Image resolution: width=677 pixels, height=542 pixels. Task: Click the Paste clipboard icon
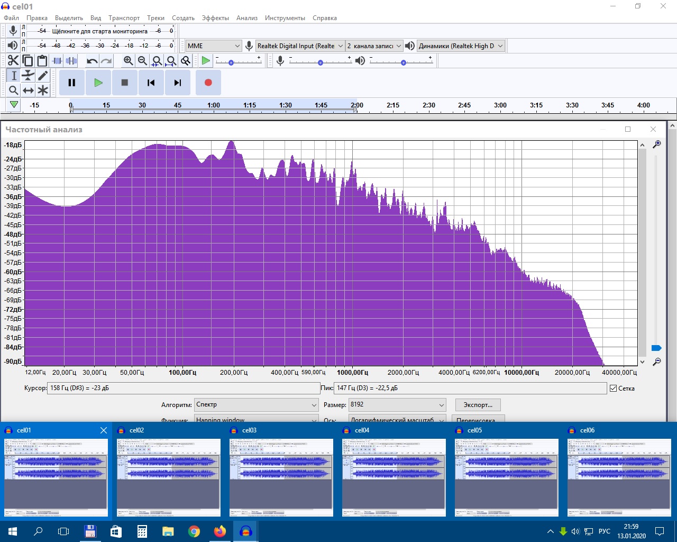coord(42,61)
